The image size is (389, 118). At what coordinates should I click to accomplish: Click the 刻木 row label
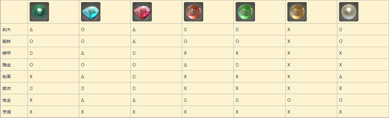(7, 30)
